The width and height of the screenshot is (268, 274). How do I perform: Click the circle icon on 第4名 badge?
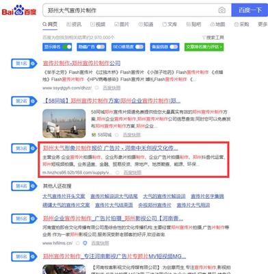(x=33, y=186)
